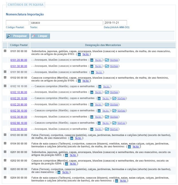Click the notepad icon in row 6102 00 00 00

79,81
